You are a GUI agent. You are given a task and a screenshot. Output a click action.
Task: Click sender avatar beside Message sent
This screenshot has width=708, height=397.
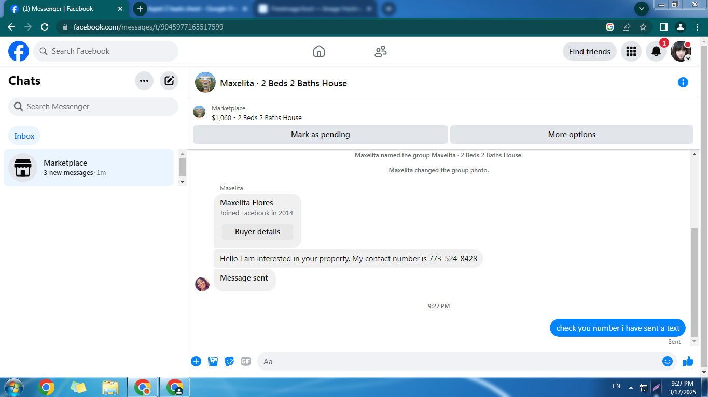[202, 284]
